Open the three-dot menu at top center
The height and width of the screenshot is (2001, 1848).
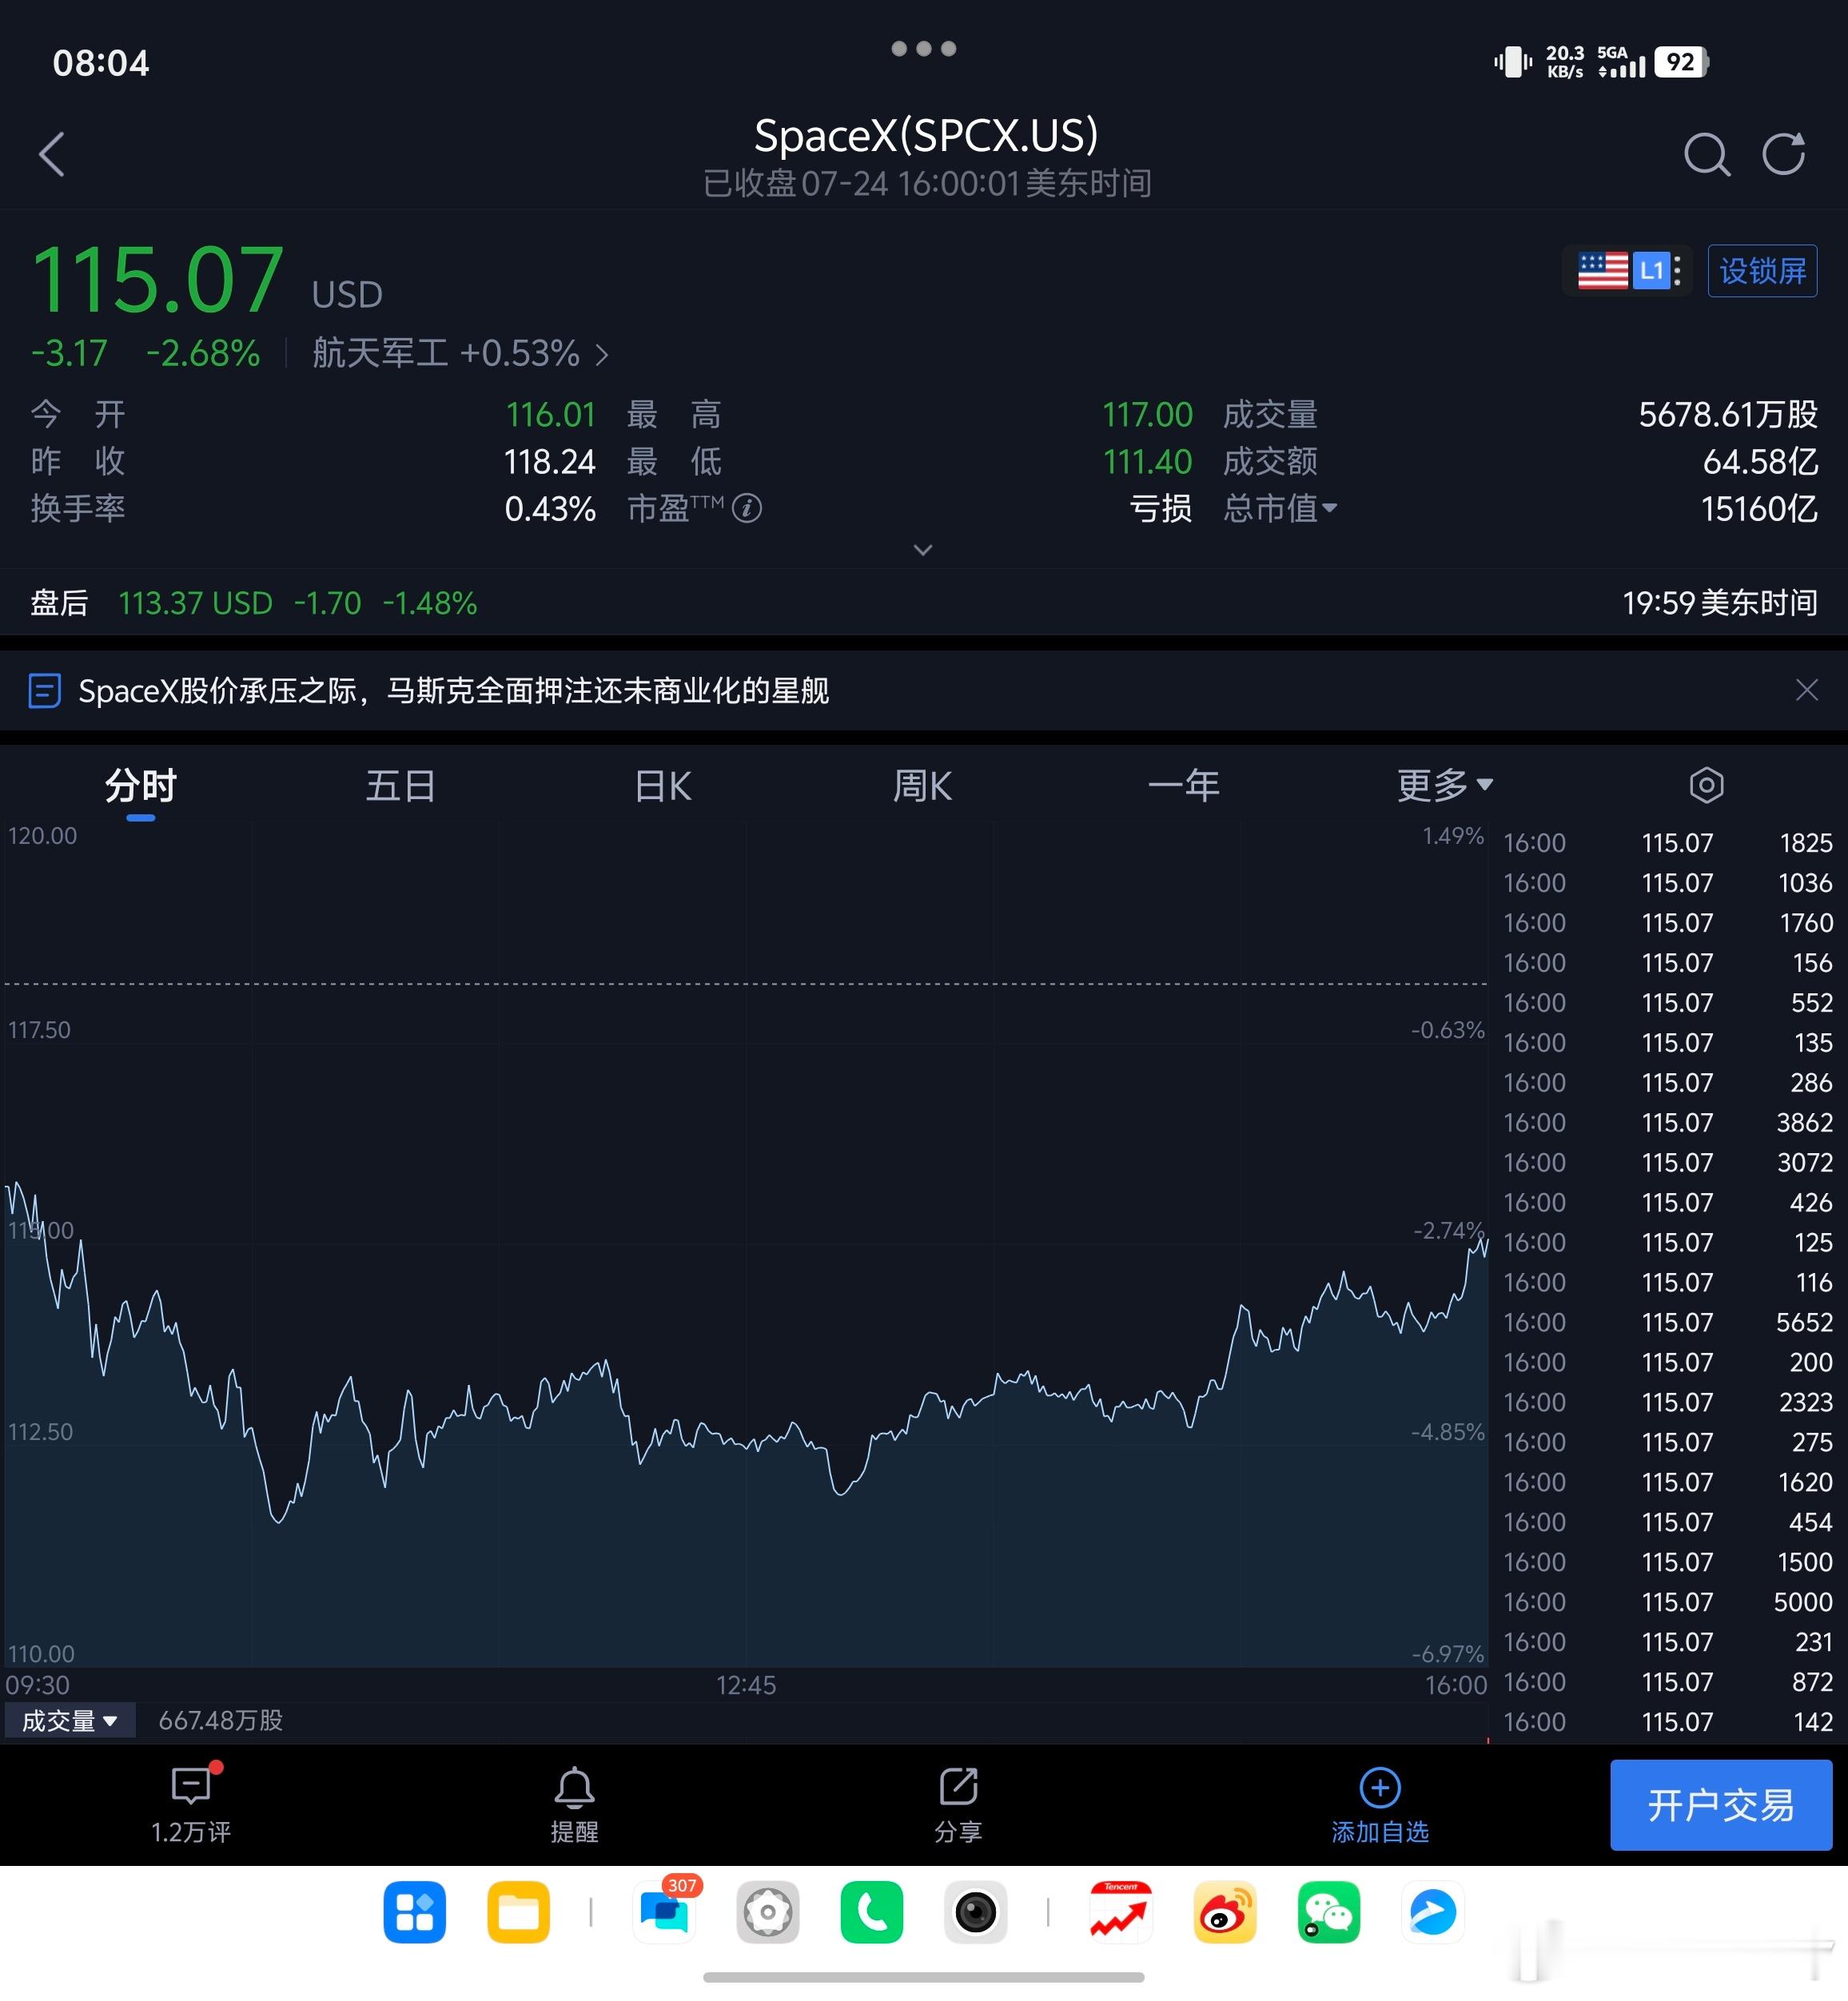924,48
